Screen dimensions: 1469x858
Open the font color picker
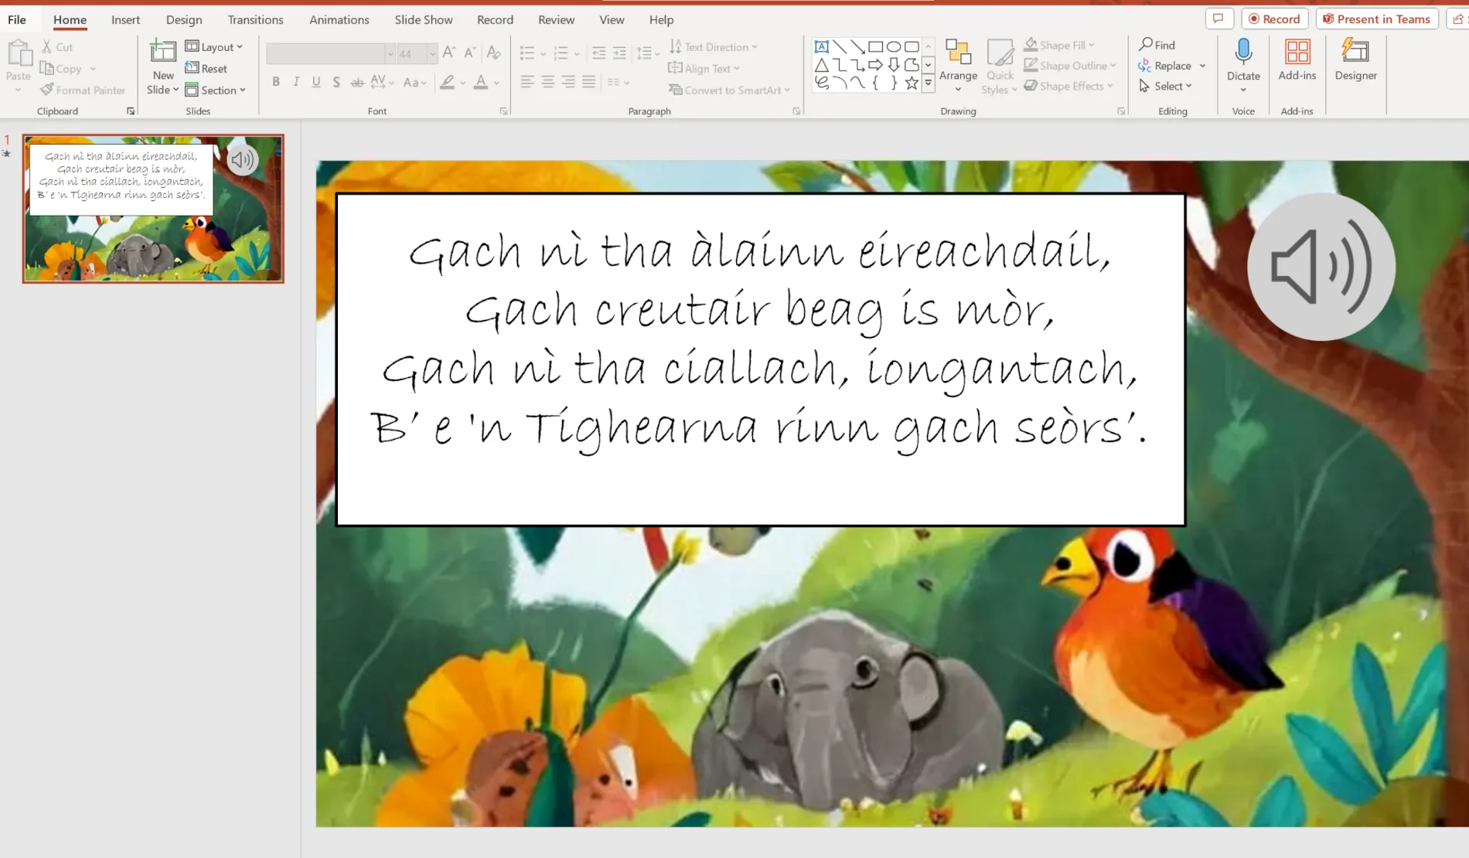click(493, 81)
